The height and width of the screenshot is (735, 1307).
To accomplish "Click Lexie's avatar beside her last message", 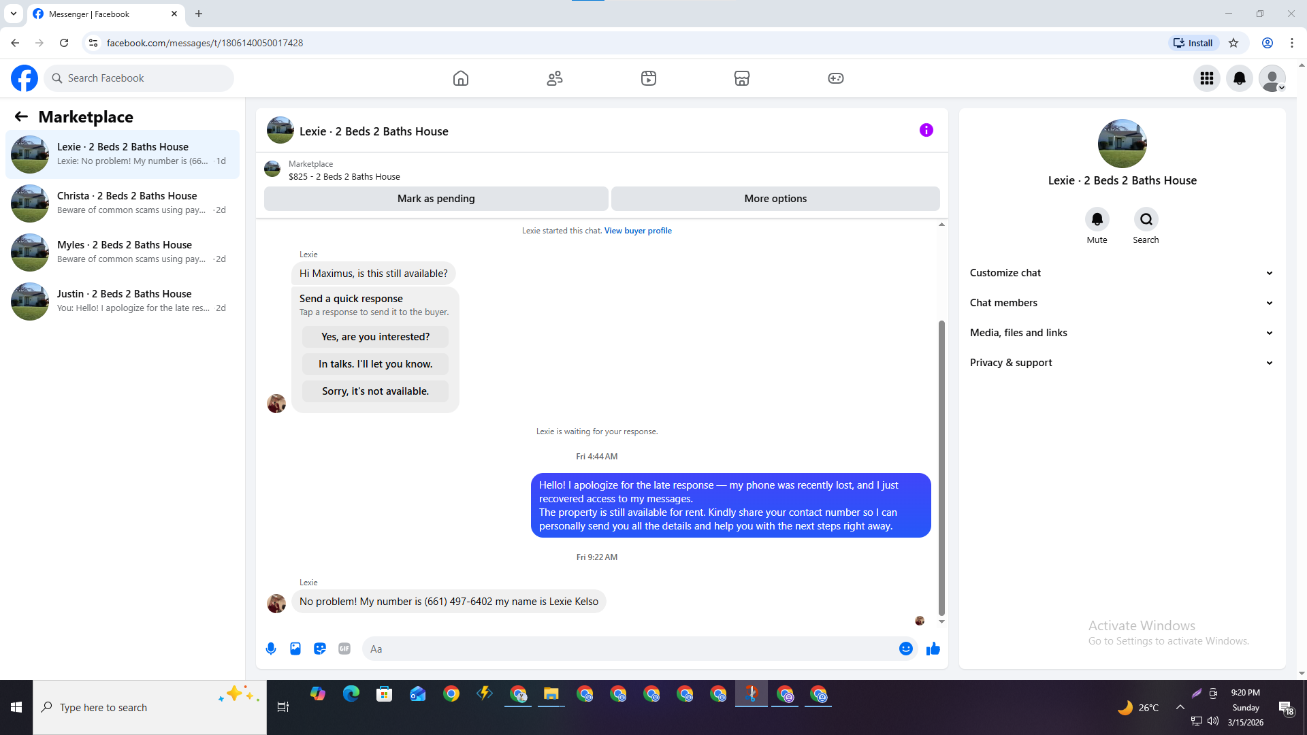I will tap(276, 604).
